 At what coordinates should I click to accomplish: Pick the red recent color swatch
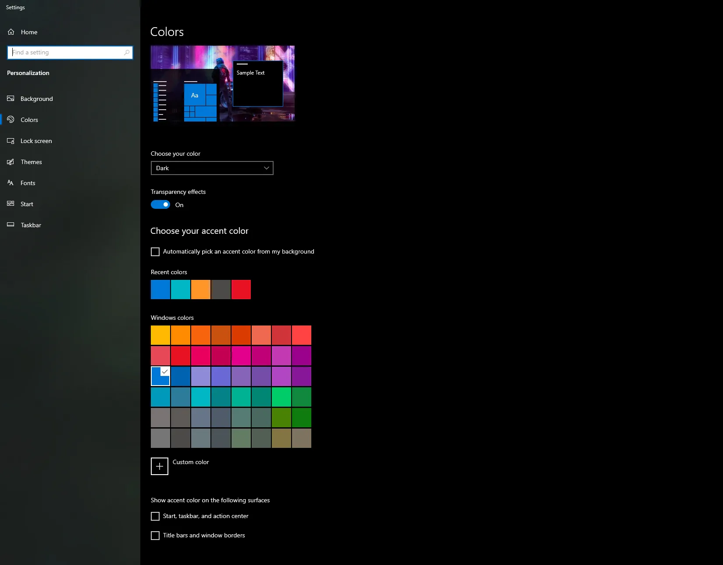[241, 290]
